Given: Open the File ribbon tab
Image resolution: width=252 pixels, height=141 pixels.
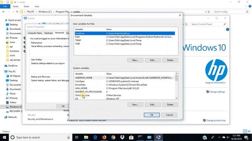Looking at the screenshot, I should (5, 6).
